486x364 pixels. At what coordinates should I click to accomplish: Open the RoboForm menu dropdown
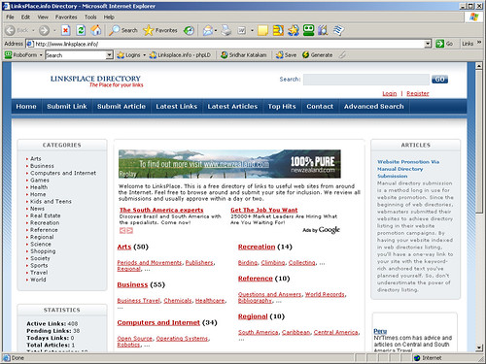point(41,55)
